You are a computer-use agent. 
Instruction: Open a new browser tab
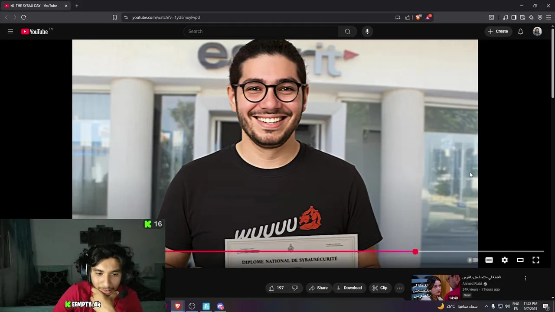click(77, 6)
